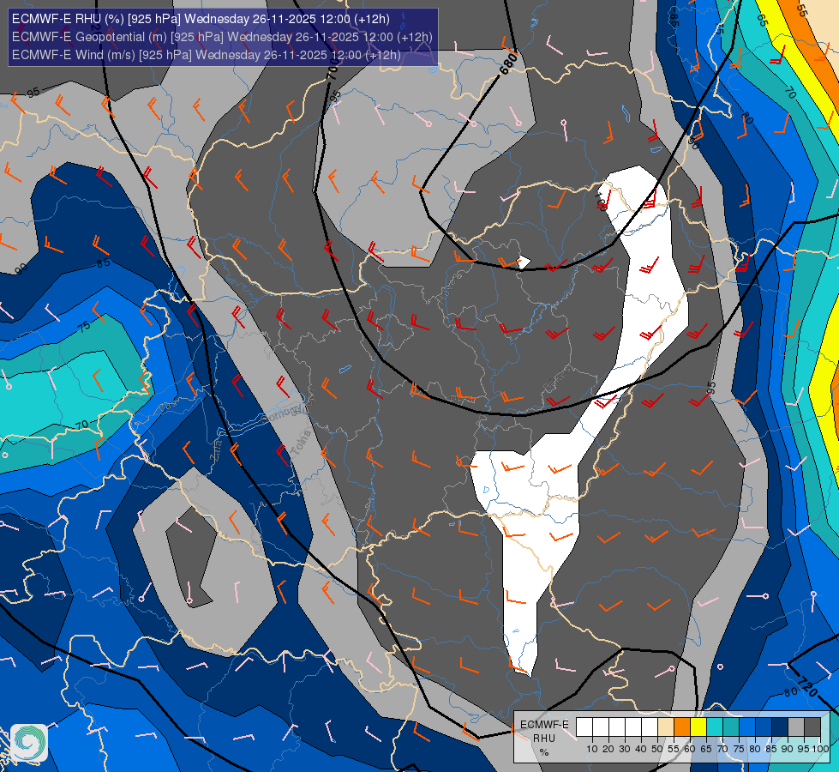The height and width of the screenshot is (772, 839).
Task: Pick the tan 50-55% legend swatch
Action: tap(666, 727)
